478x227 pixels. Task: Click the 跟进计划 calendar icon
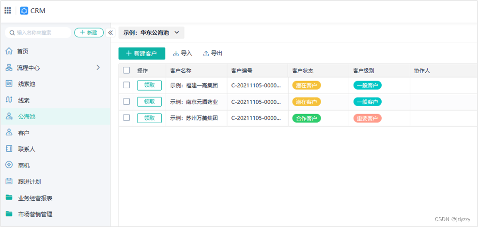[x=9, y=182]
